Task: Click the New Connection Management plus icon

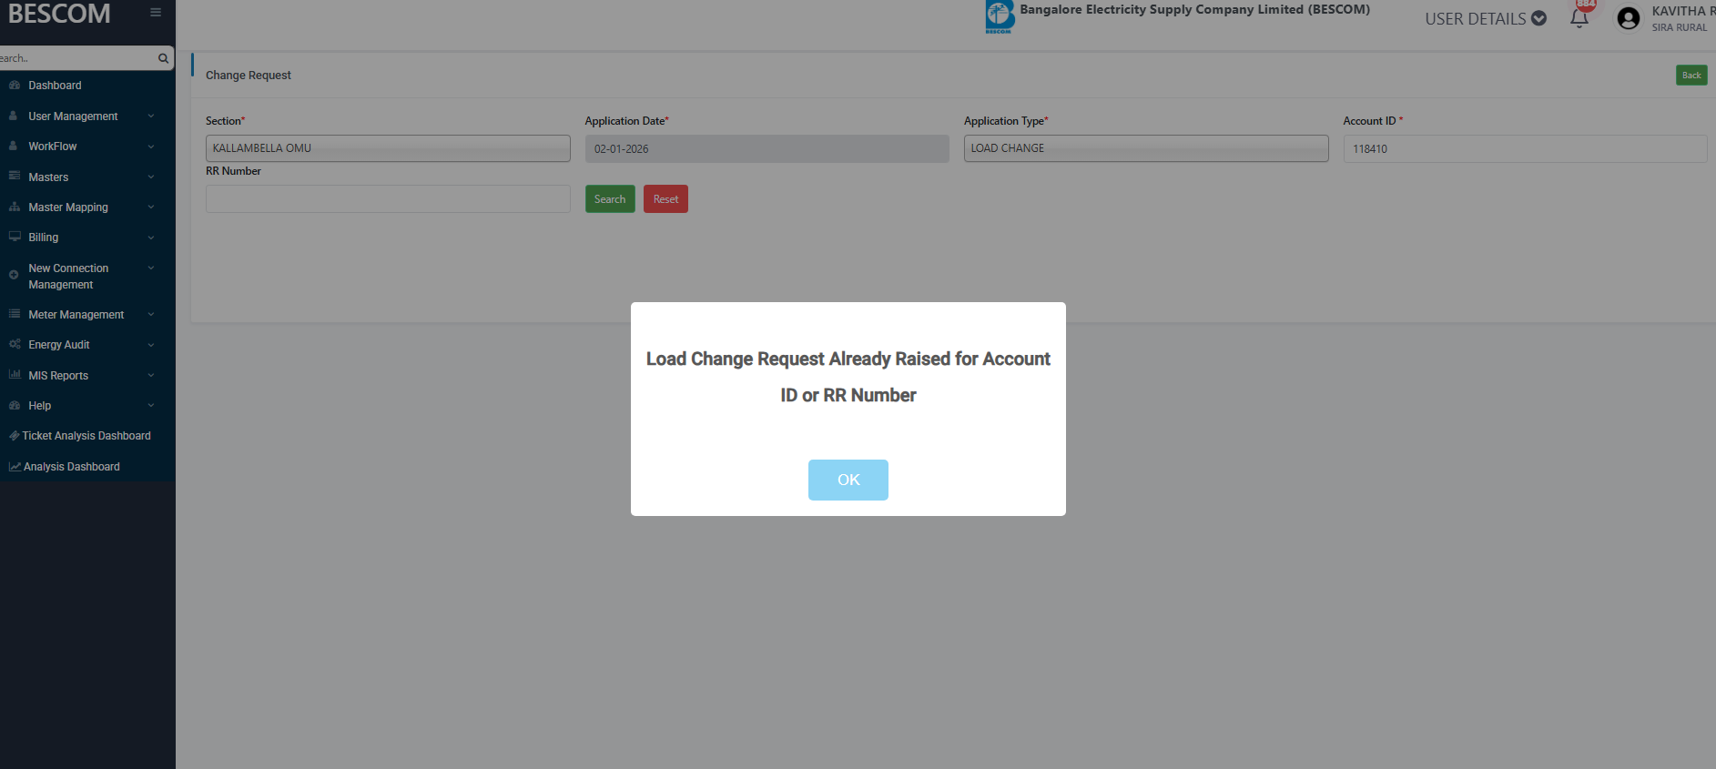Action: pyautogui.click(x=14, y=275)
